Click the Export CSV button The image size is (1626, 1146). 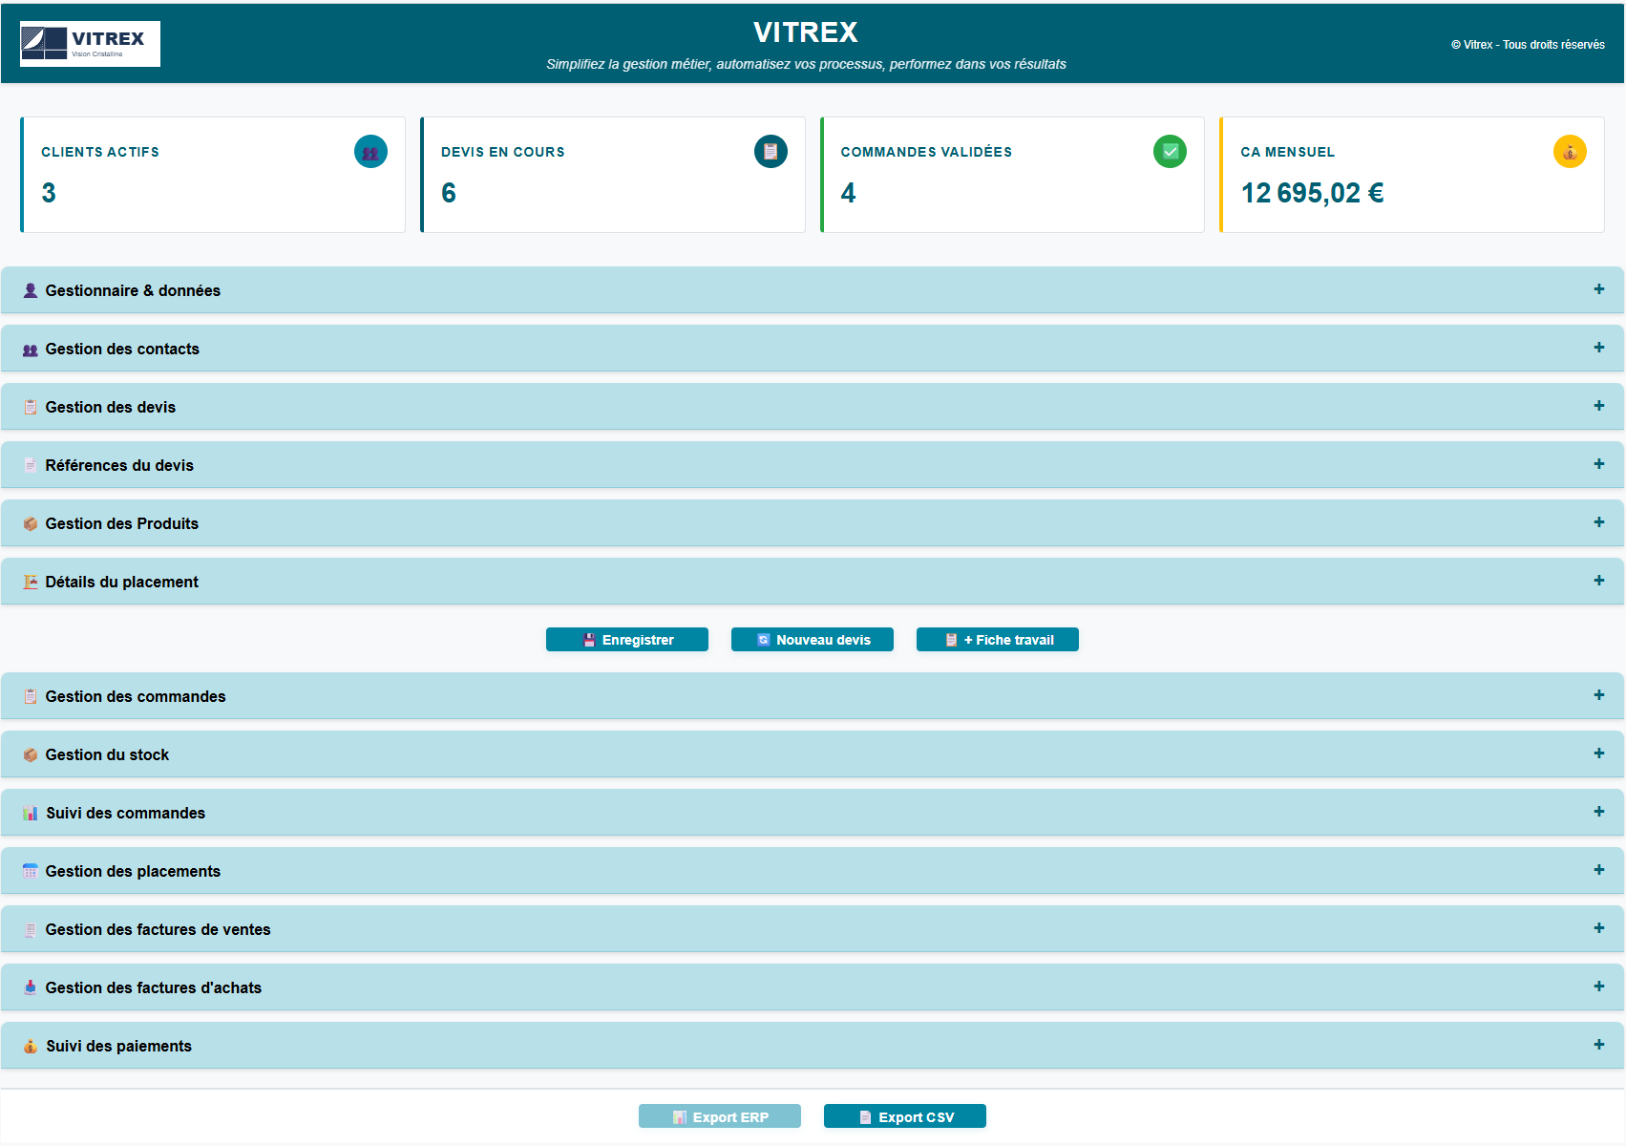pos(904,1115)
